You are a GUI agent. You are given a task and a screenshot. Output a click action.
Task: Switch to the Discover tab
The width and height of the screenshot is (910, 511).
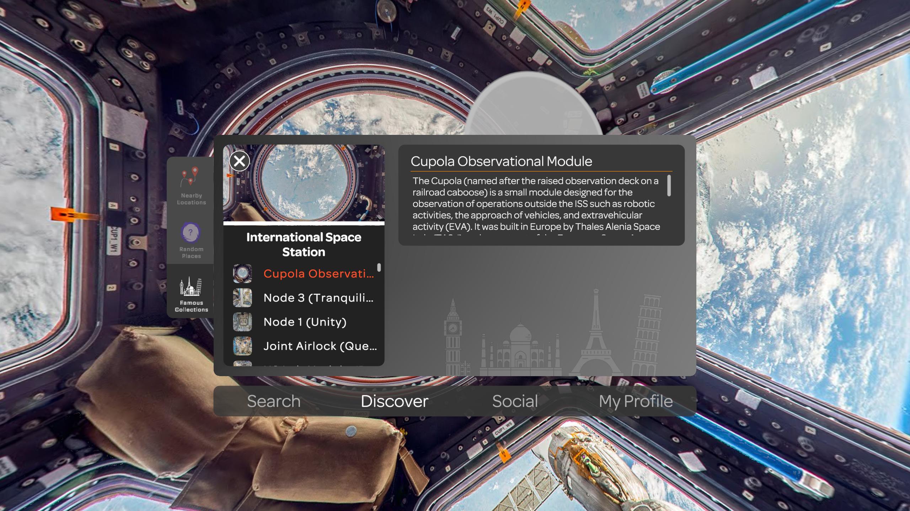point(394,401)
